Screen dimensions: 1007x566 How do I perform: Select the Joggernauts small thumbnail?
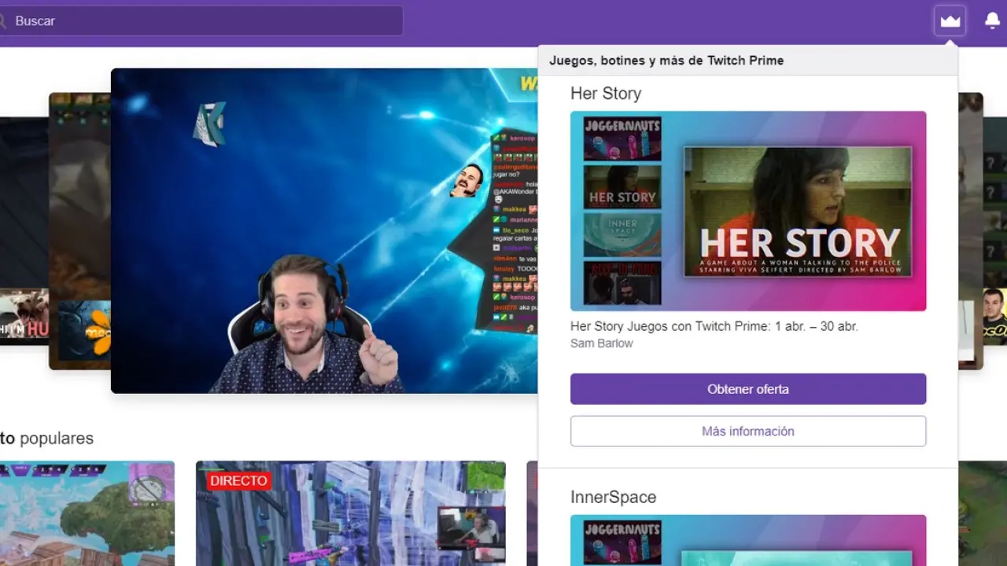pyautogui.click(x=622, y=139)
